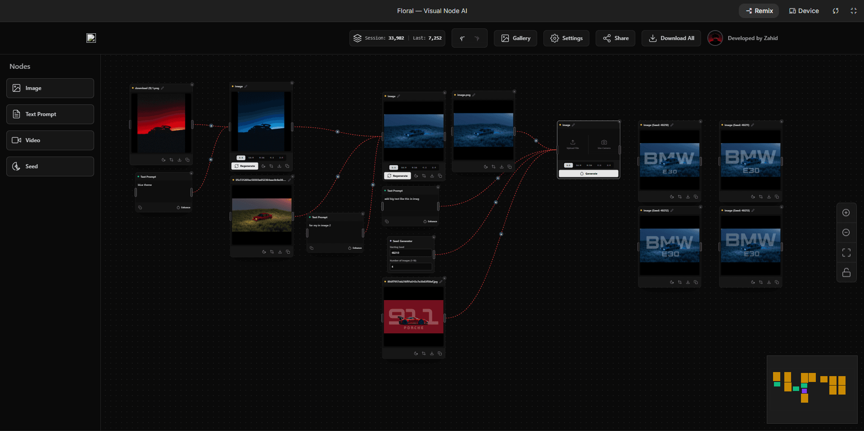Screen dimensions: 864x431
Task: Click the fullscreen collapse icon in the top right
Action: tap(854, 11)
